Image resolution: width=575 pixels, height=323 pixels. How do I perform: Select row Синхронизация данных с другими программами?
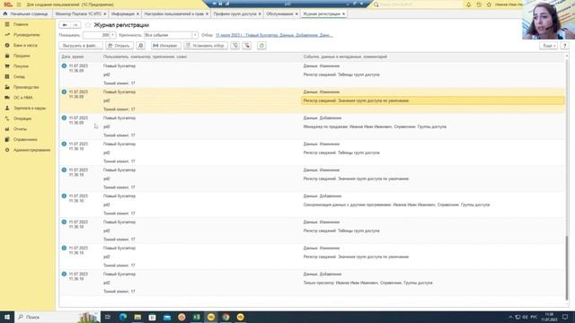(x=312, y=205)
